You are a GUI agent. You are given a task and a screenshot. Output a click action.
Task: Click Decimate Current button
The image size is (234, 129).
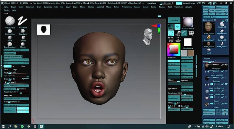point(16,105)
